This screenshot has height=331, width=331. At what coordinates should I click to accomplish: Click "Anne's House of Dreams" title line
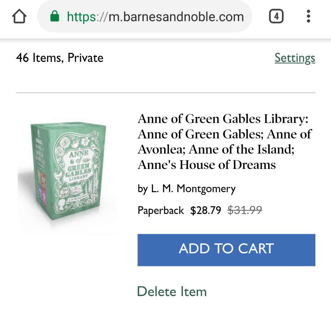click(x=207, y=165)
